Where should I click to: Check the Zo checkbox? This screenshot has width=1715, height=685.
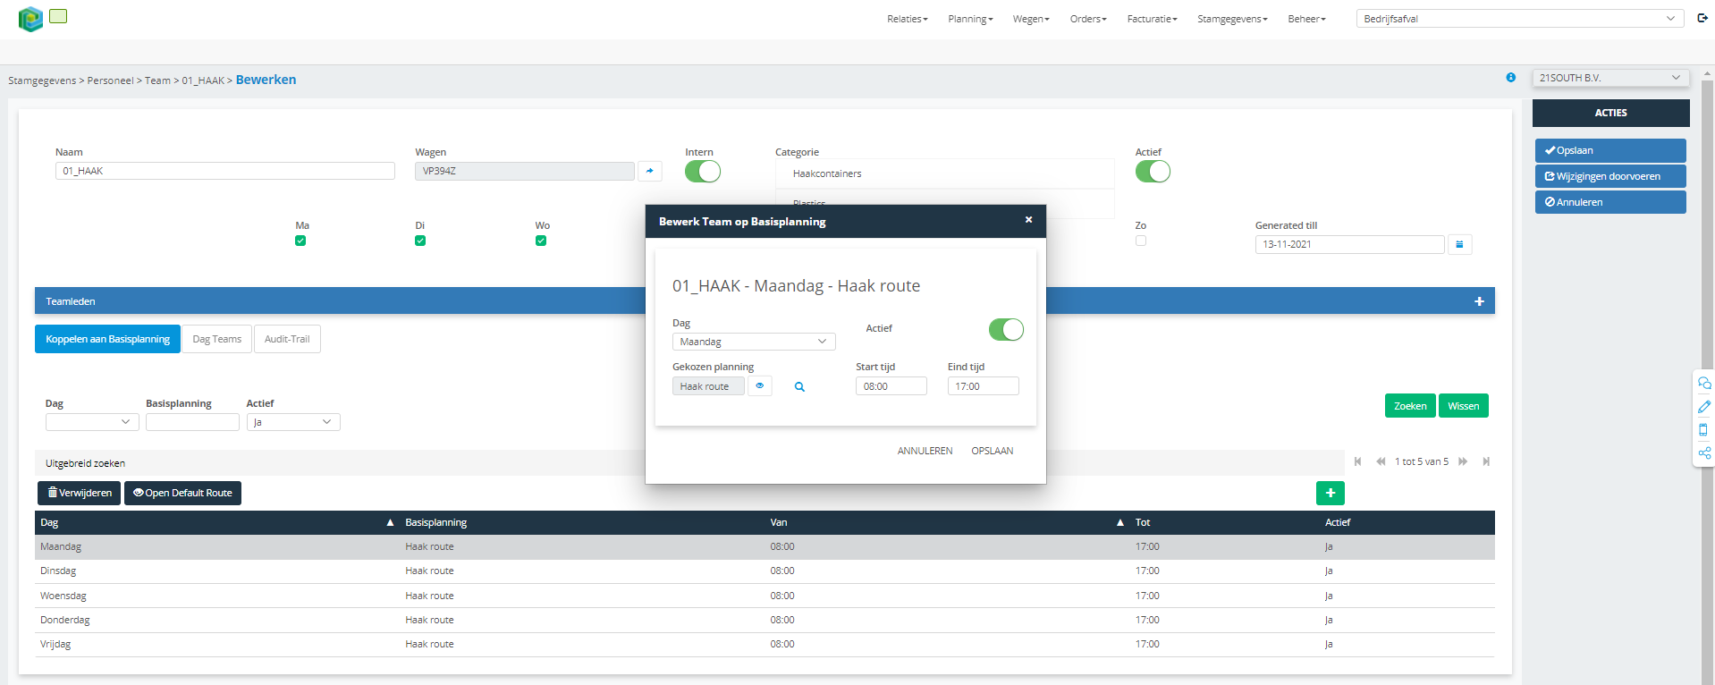1141,241
